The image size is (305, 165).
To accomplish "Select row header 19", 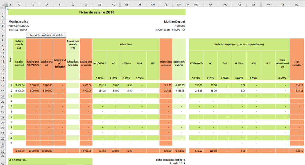I will click(3, 86).
